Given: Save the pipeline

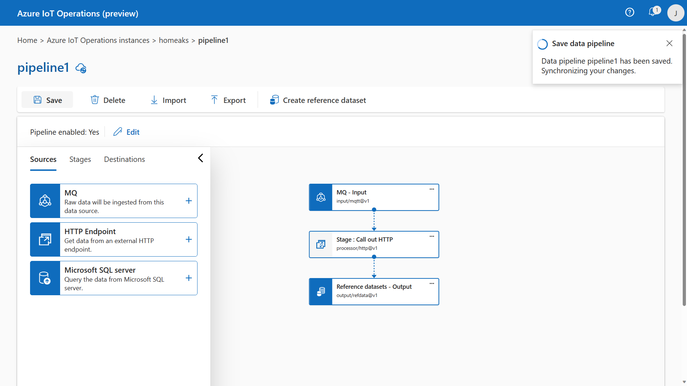Looking at the screenshot, I should pos(47,100).
